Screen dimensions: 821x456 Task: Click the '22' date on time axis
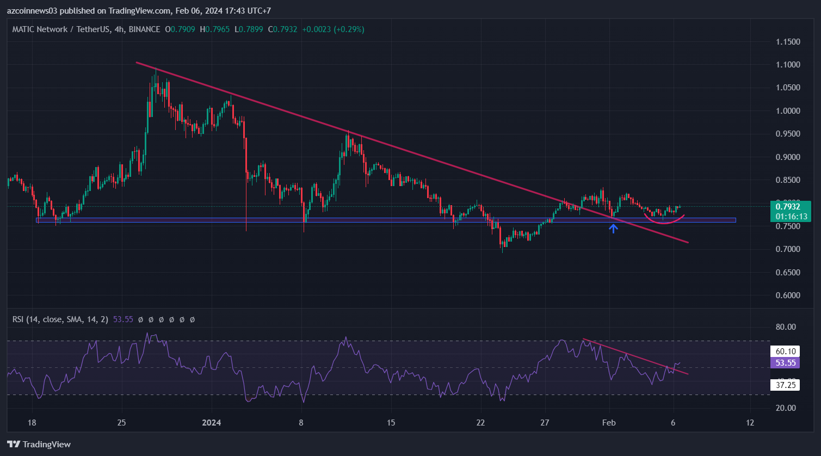pos(480,423)
